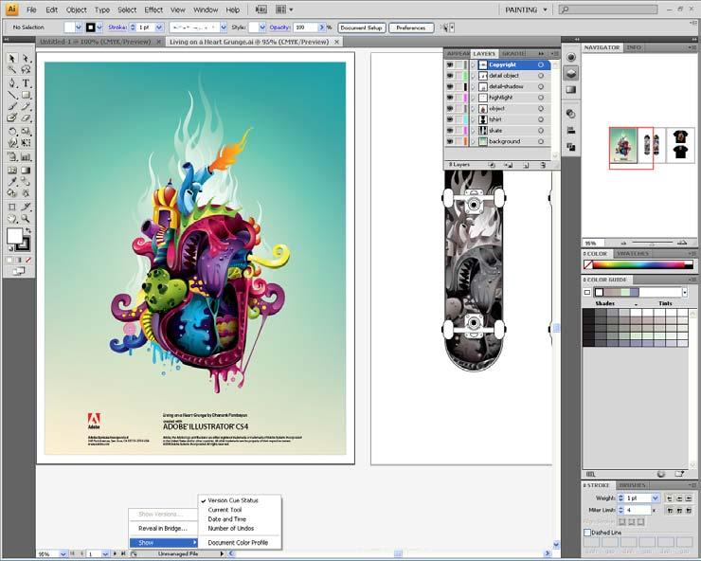
Task: Select the Pen tool
Action: (x=12, y=82)
